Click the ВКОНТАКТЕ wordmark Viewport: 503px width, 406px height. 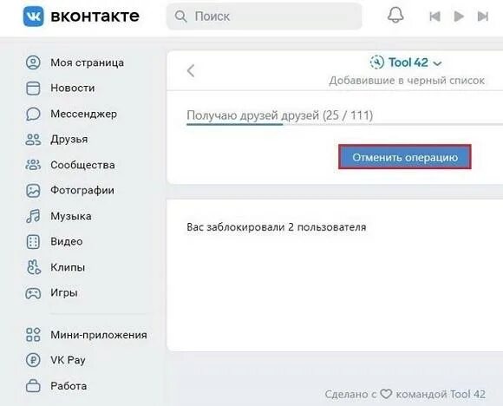point(95,16)
